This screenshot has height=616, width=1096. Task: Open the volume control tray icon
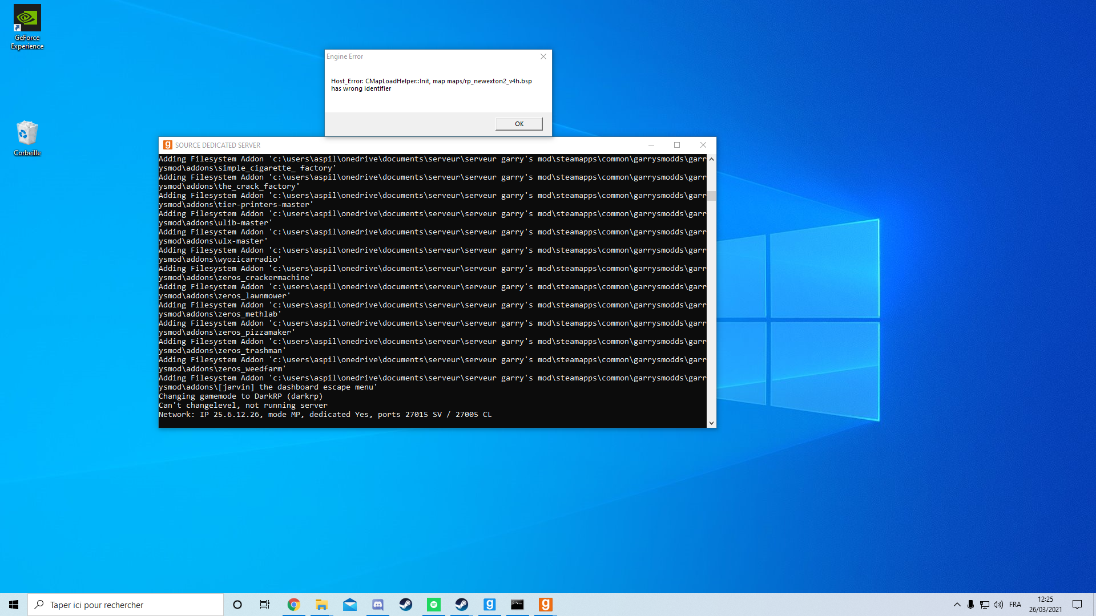998,605
